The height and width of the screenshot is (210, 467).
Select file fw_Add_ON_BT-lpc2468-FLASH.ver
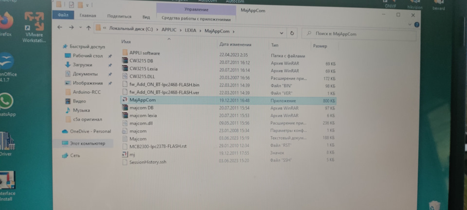(x=164, y=92)
